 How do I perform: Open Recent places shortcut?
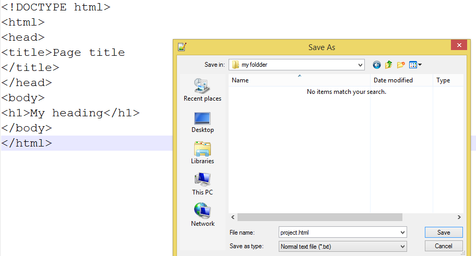[x=203, y=90]
